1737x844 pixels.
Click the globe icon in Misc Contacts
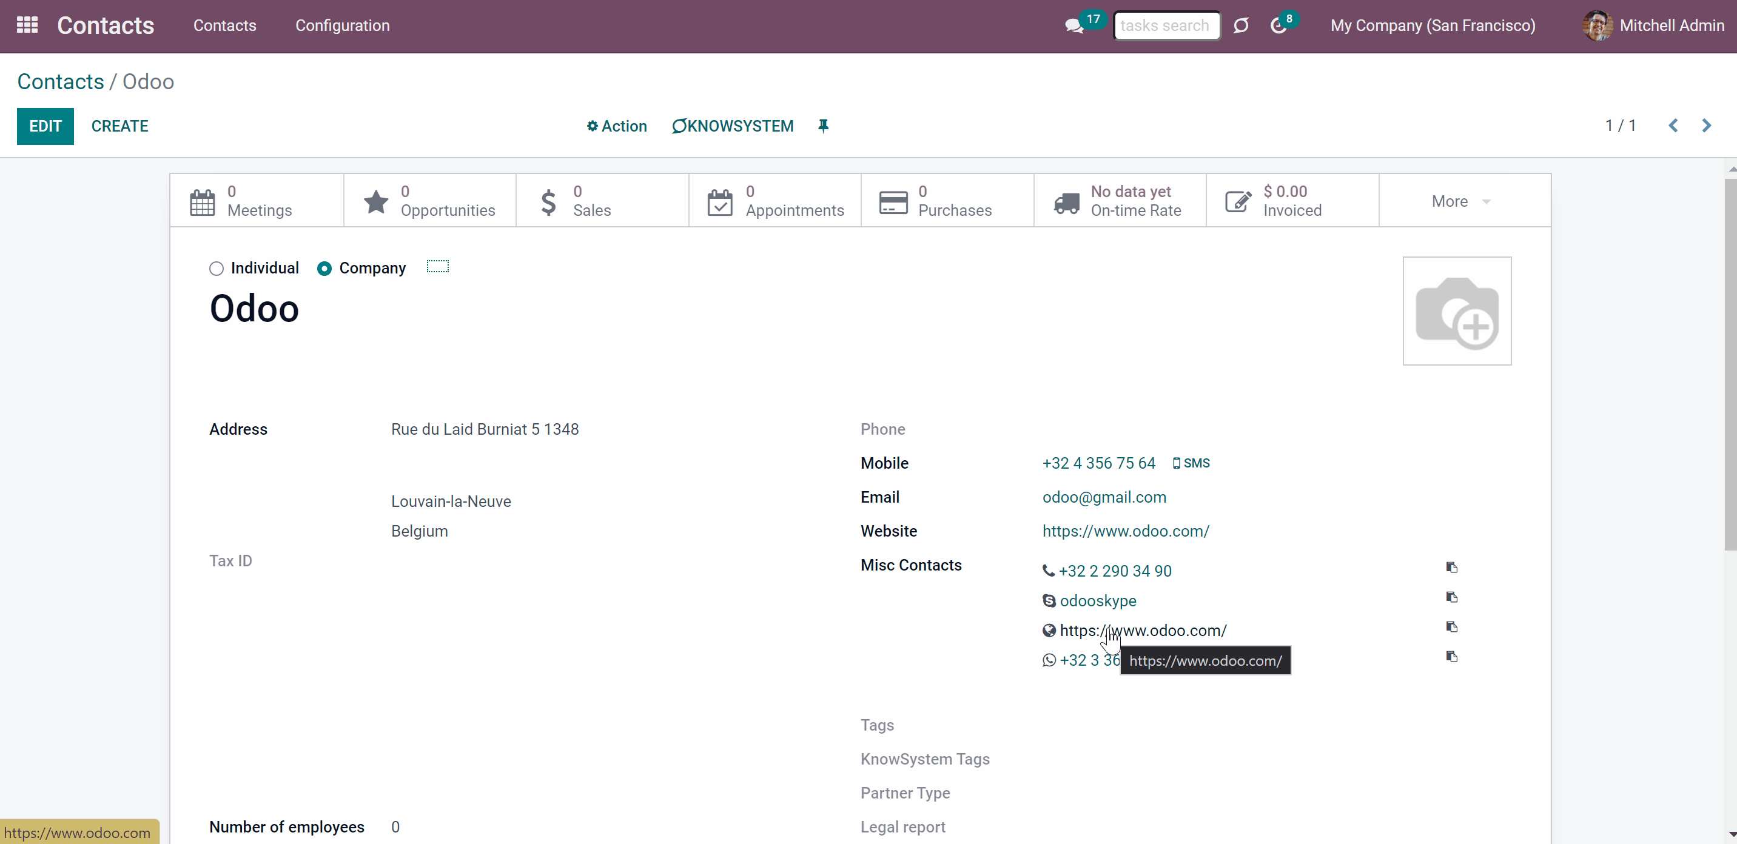point(1049,631)
